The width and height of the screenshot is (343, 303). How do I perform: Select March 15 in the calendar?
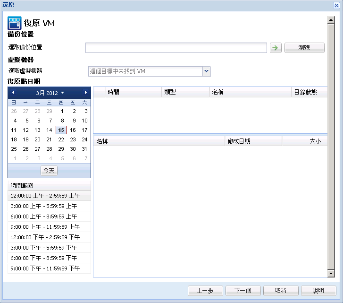(x=61, y=130)
